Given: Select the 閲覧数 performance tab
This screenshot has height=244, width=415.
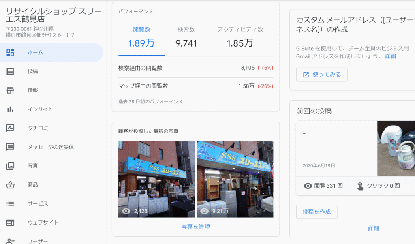Looking at the screenshot, I should pyautogui.click(x=141, y=38).
